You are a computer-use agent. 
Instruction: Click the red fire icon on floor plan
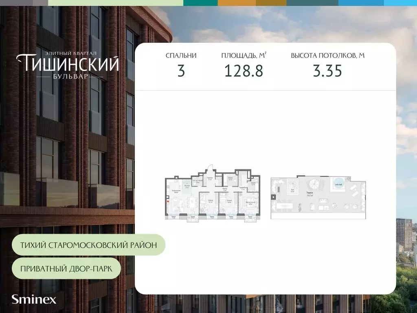pyautogui.click(x=168, y=201)
